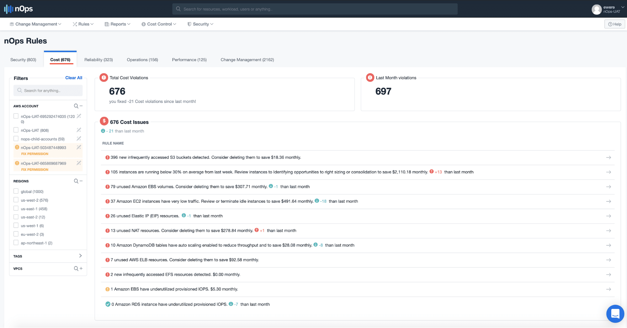Image resolution: width=627 pixels, height=328 pixels.
Task: Expand the VPCs filter section
Action: [81, 268]
